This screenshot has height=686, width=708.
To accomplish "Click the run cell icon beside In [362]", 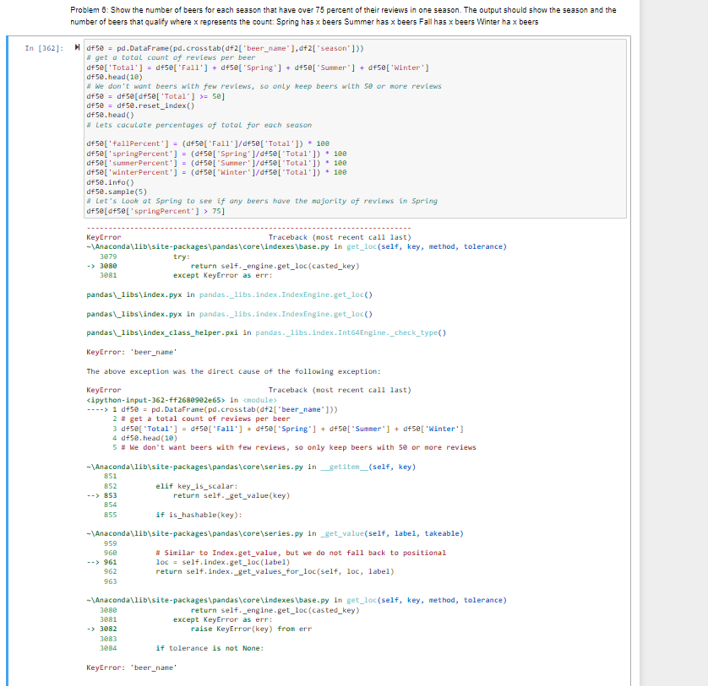I will click(x=77, y=47).
